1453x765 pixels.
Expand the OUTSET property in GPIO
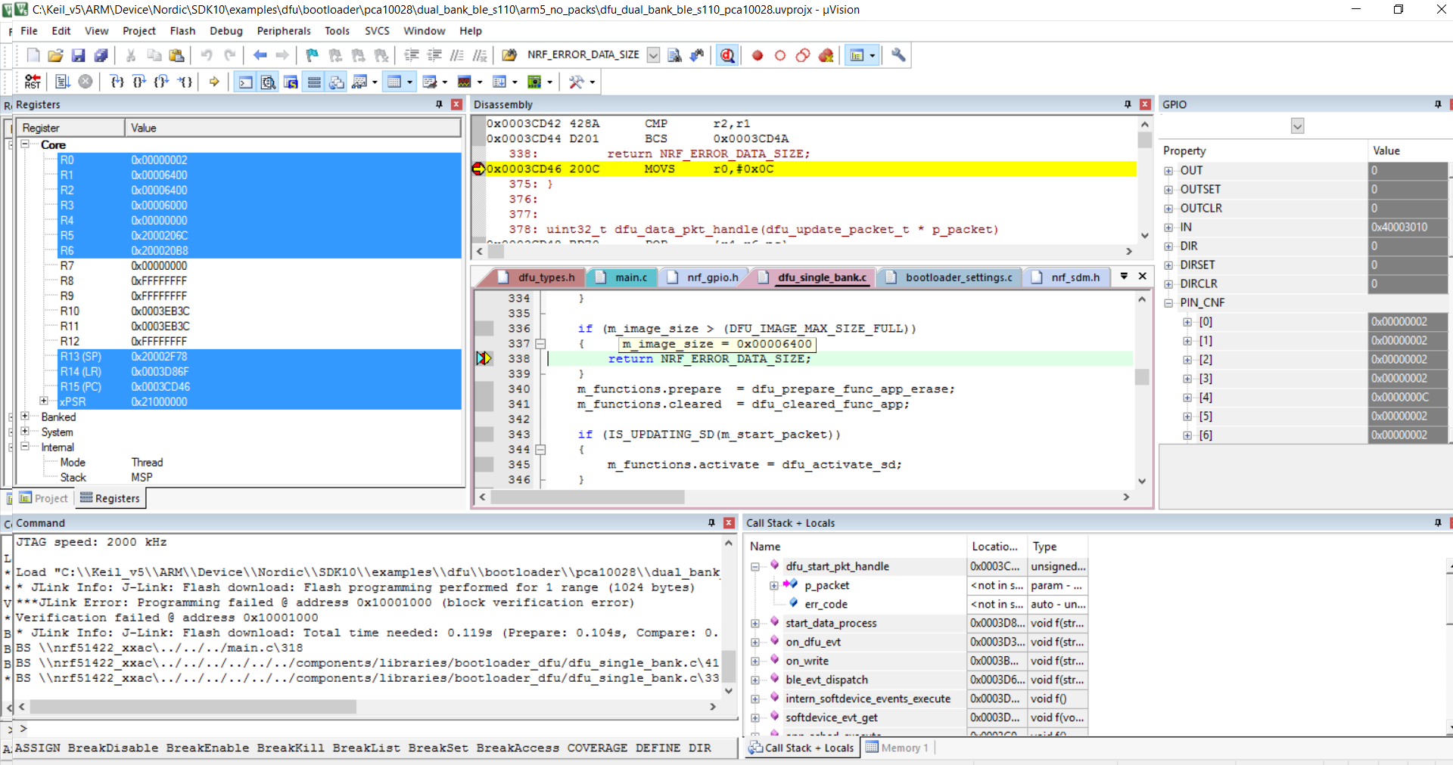pos(1169,190)
